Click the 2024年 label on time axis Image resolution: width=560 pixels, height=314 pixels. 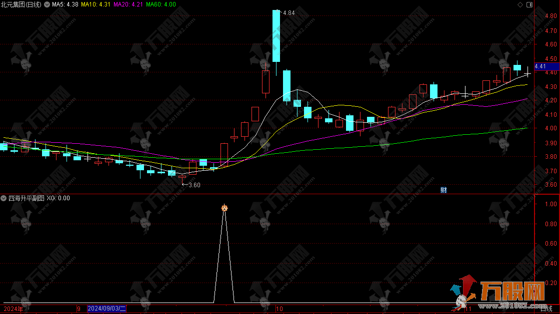point(13,309)
